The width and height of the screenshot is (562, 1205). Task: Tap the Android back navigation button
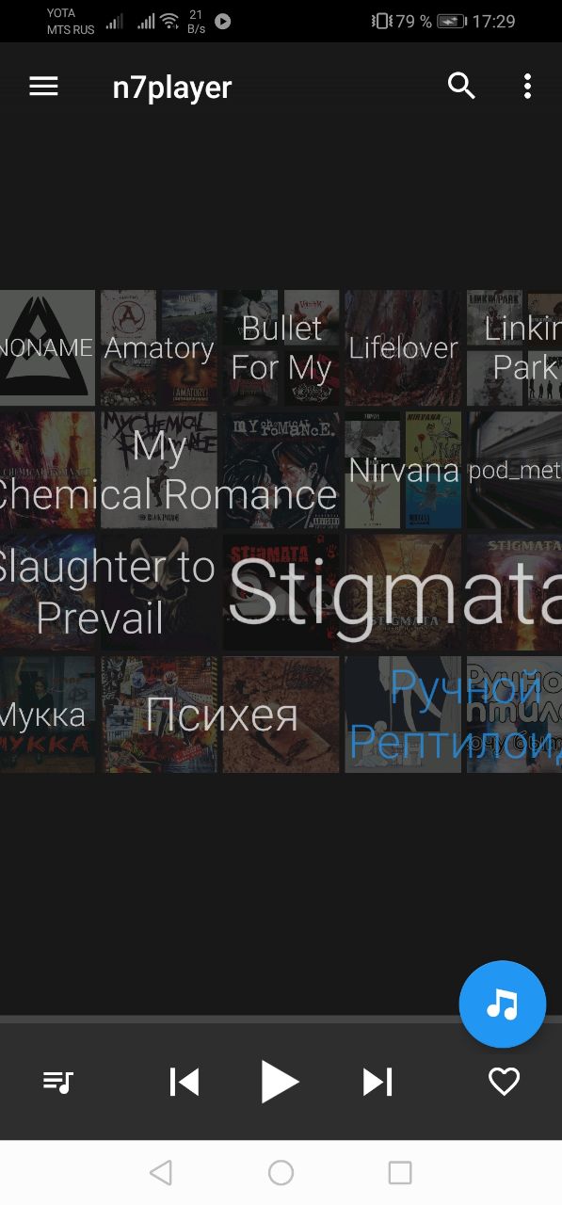[161, 1172]
